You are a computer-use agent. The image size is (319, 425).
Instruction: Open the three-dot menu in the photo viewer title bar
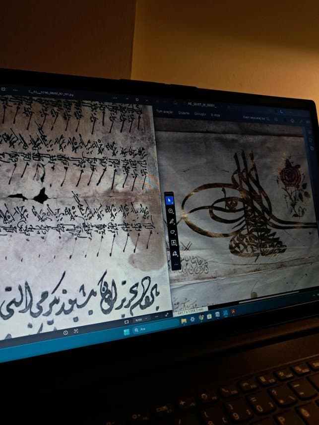click(115, 98)
